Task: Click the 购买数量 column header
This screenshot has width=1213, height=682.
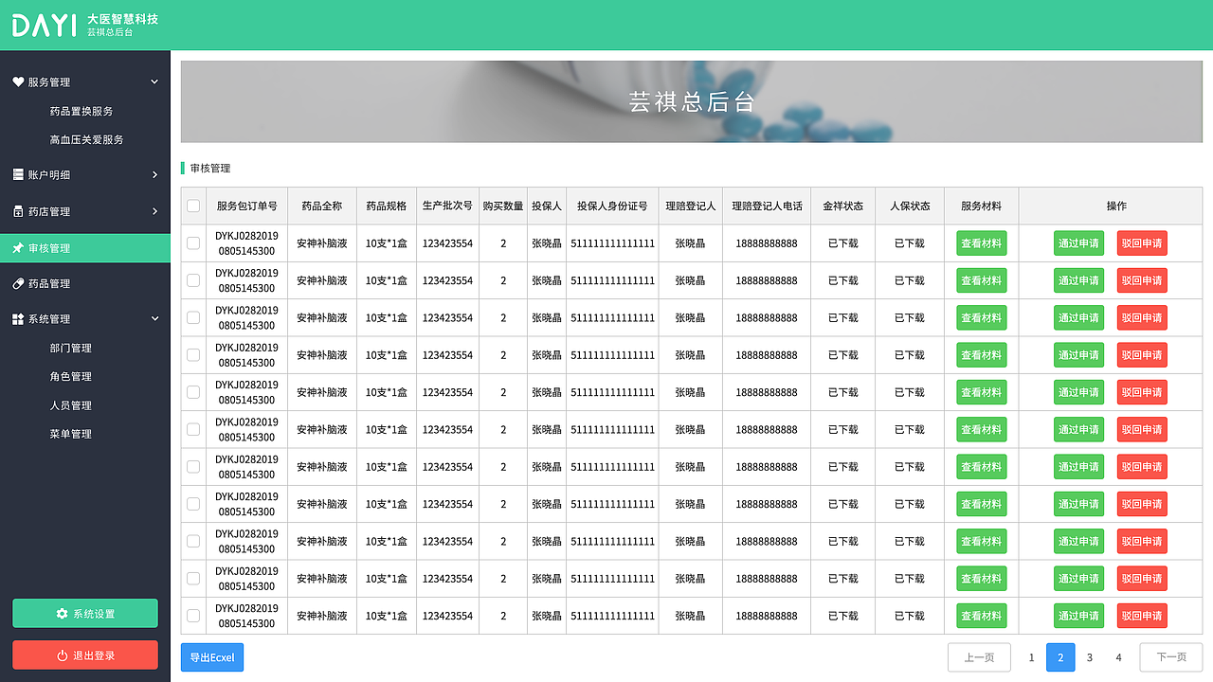Action: 503,206
